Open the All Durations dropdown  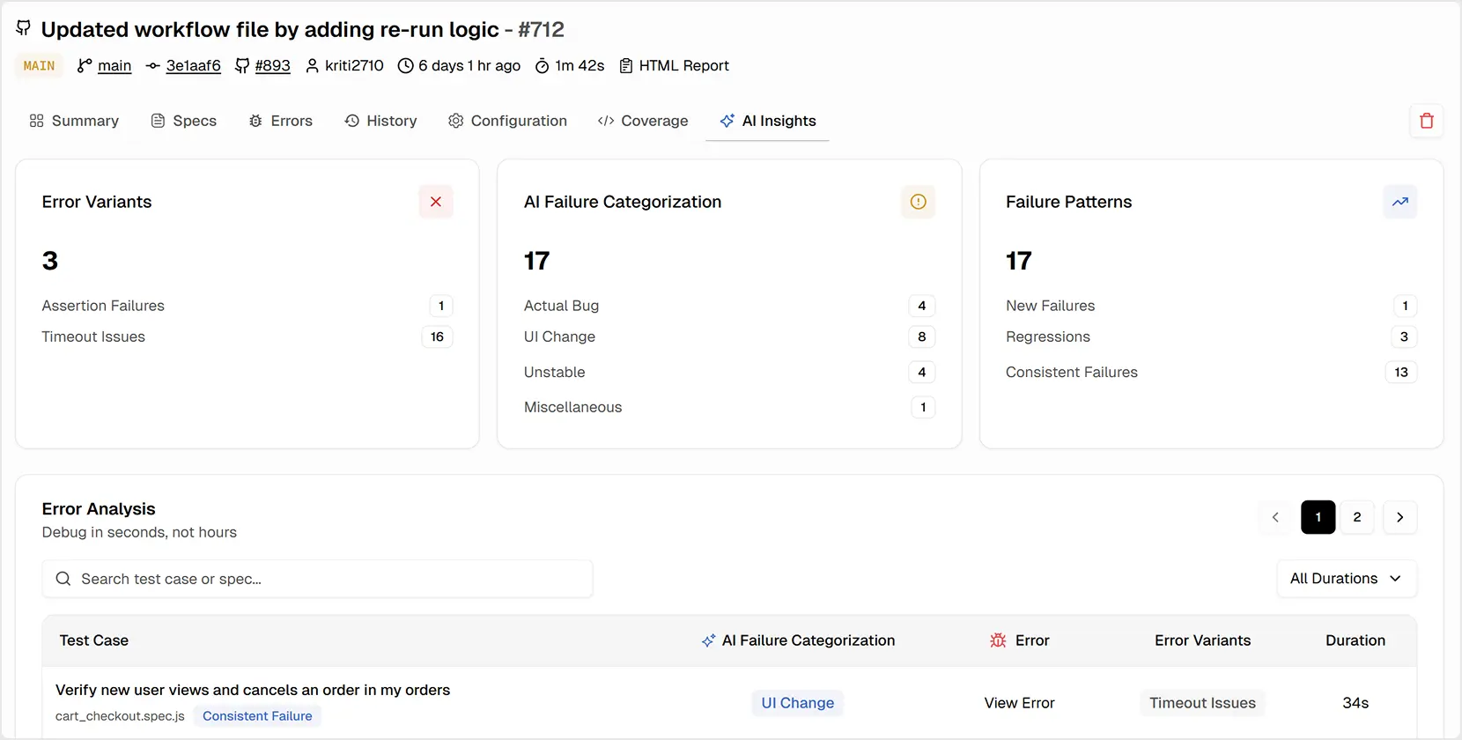1347,579
